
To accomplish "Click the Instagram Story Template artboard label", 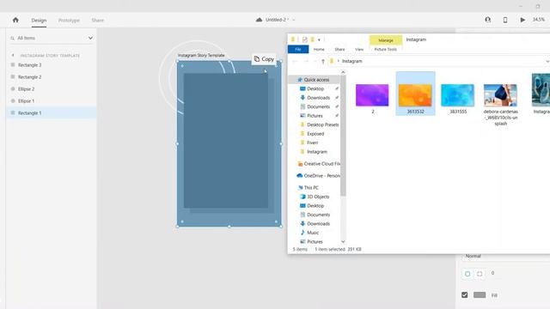I will point(201,55).
